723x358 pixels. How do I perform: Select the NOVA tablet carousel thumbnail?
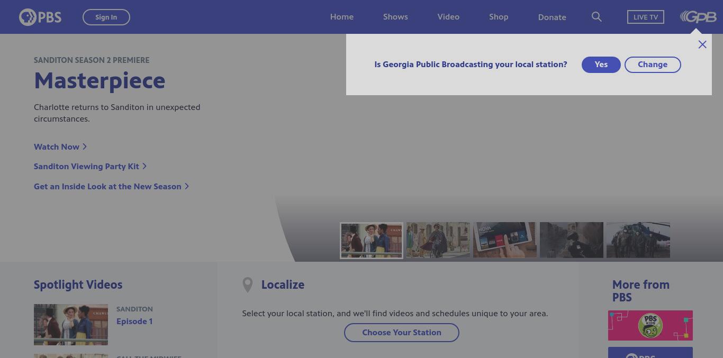(x=504, y=240)
